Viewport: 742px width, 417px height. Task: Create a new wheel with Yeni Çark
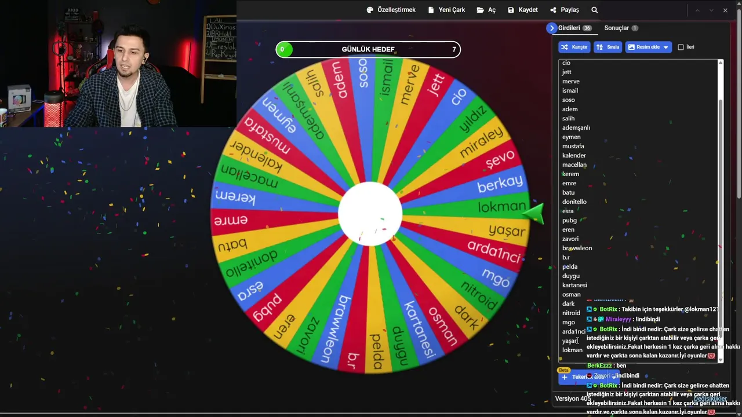[446, 10]
